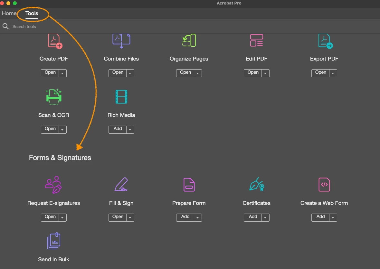The image size is (380, 269).
Task: Click the Scan & OCR label
Action: pyautogui.click(x=53, y=115)
